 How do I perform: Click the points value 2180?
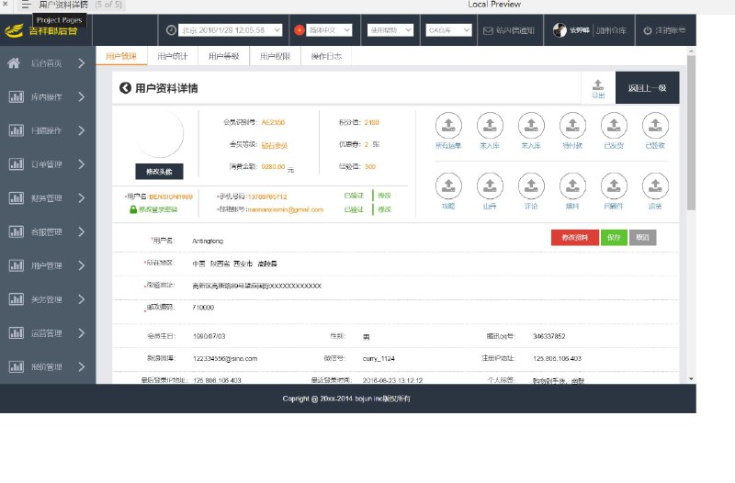372,122
